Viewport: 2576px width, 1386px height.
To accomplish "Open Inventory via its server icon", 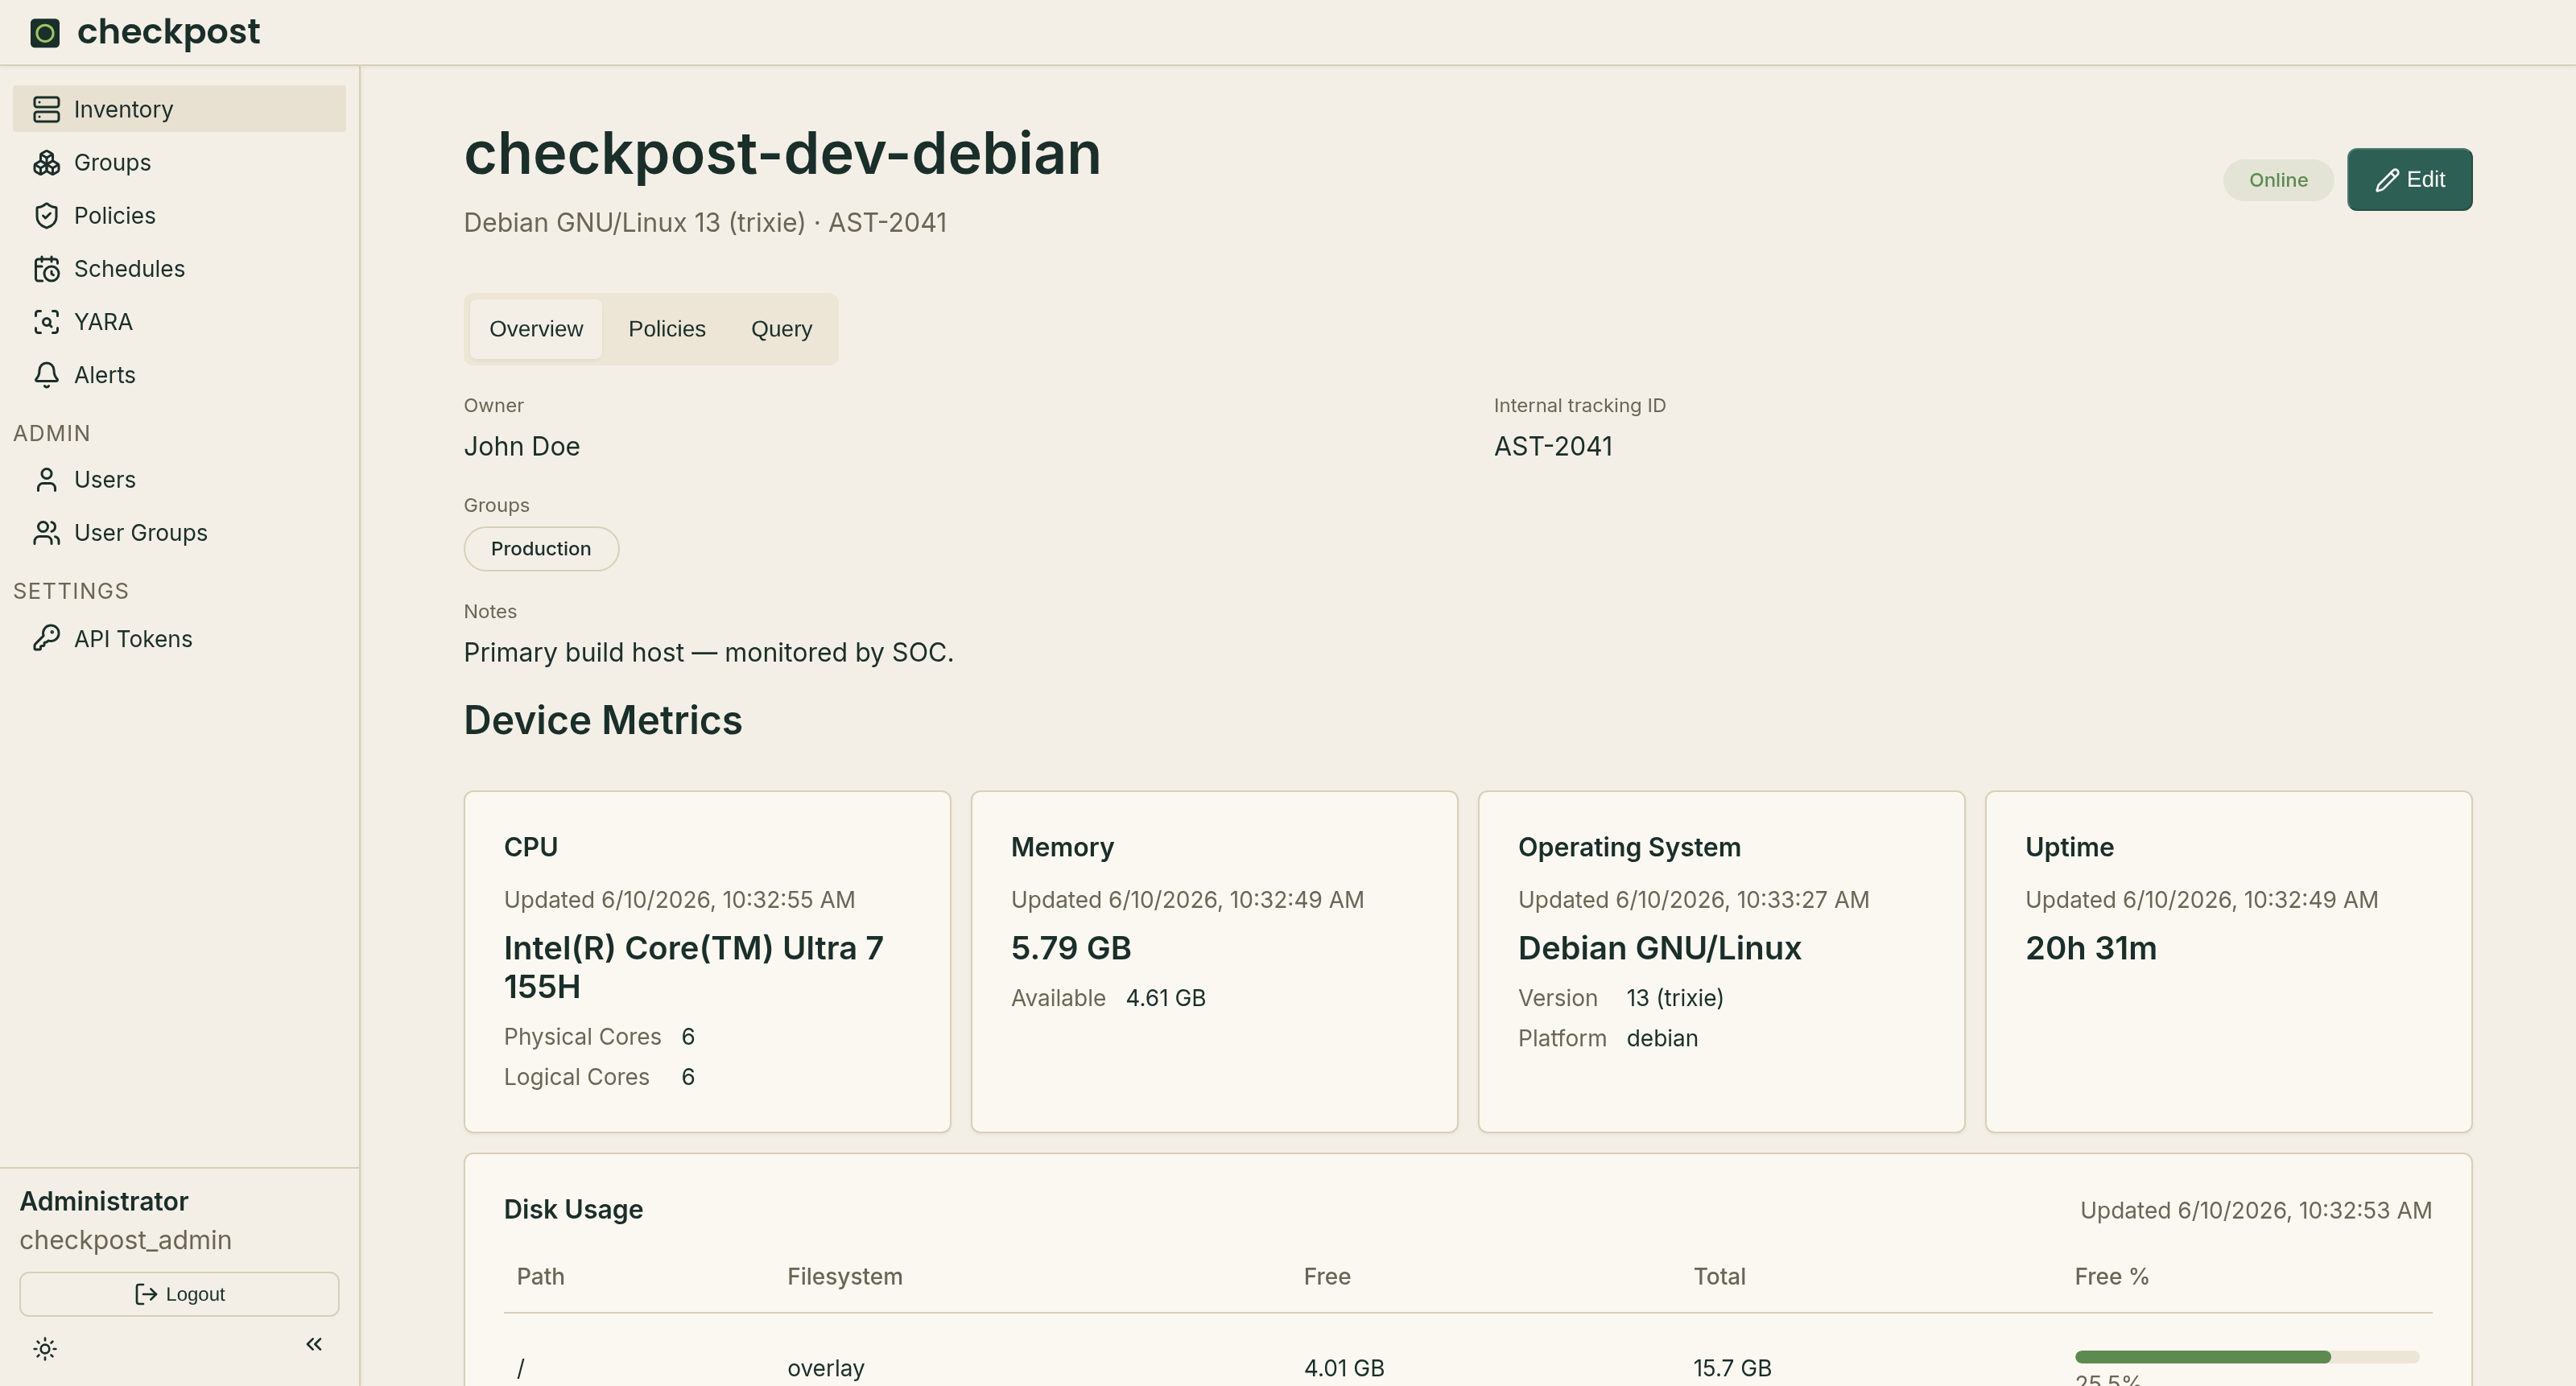I will pyautogui.click(x=46, y=109).
